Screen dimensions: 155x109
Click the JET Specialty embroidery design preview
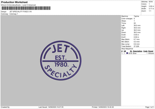click(x=61, y=60)
